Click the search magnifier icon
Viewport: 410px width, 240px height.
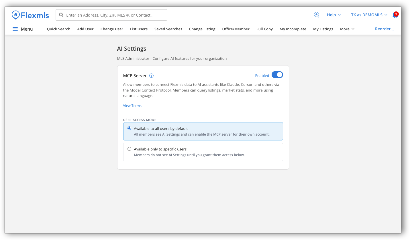tap(61, 15)
